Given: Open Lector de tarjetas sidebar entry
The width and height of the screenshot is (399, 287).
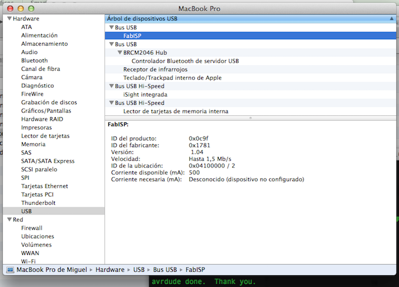Looking at the screenshot, I should tap(45, 136).
